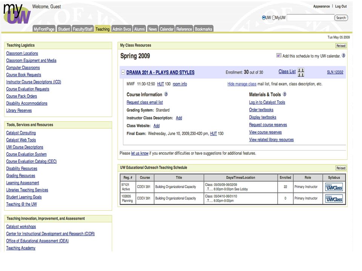Screen dimensions: 362x271
Task: Switch to the Faculty/Staff tab
Action: click(83, 29)
